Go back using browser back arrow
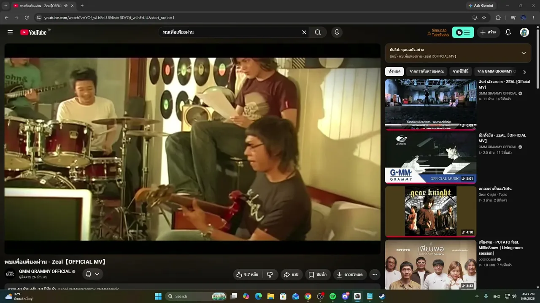This screenshot has width=540, height=303. 6,18
